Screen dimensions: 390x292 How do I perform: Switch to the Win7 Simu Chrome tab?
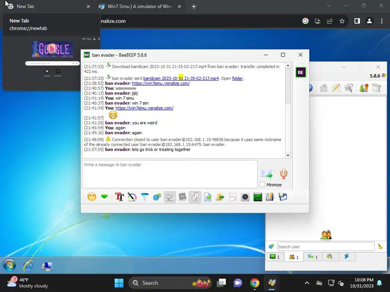139,6
